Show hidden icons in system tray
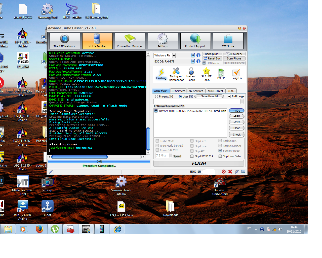The height and width of the screenshot is (258, 322). (256, 229)
